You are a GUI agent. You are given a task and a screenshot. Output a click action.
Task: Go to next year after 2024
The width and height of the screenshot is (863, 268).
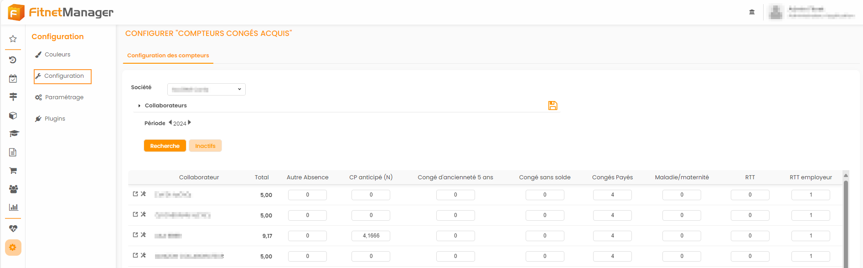[x=190, y=122]
